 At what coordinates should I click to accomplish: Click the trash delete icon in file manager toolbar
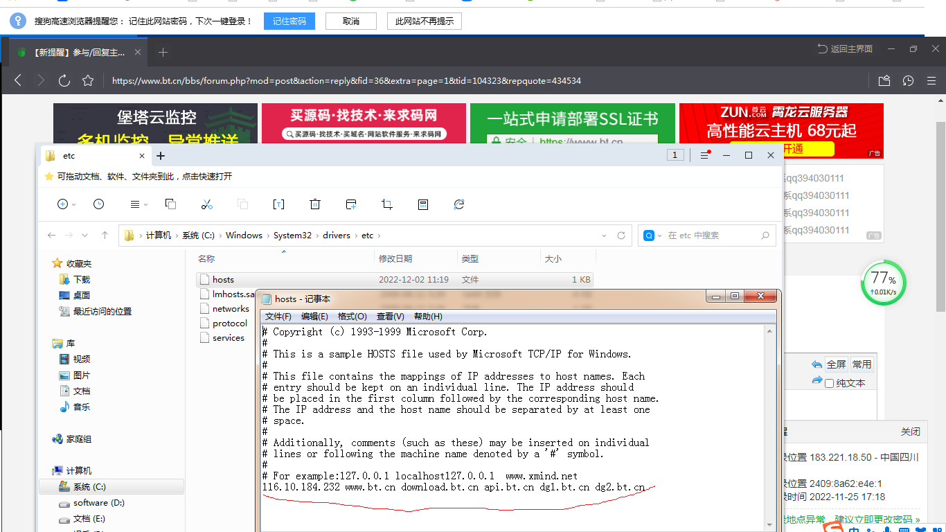(314, 204)
